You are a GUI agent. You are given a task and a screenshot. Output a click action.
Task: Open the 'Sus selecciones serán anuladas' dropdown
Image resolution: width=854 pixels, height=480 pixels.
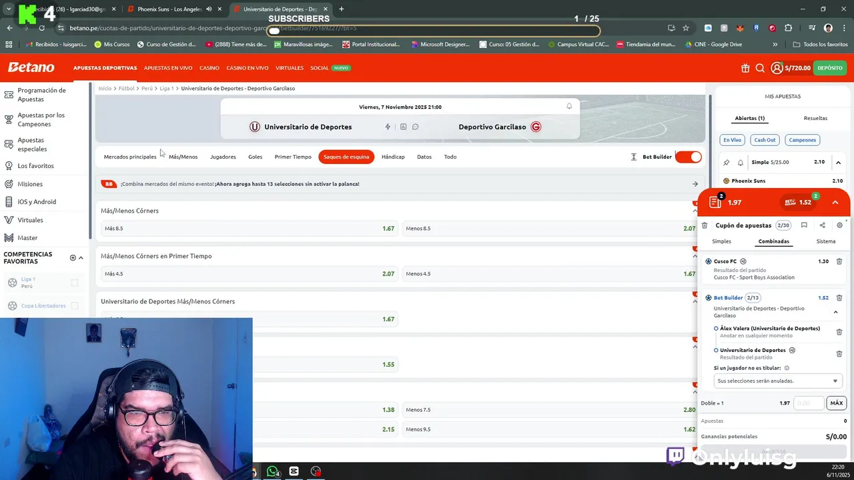pyautogui.click(x=778, y=381)
